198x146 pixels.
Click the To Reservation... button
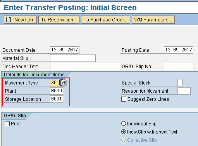(x=59, y=20)
